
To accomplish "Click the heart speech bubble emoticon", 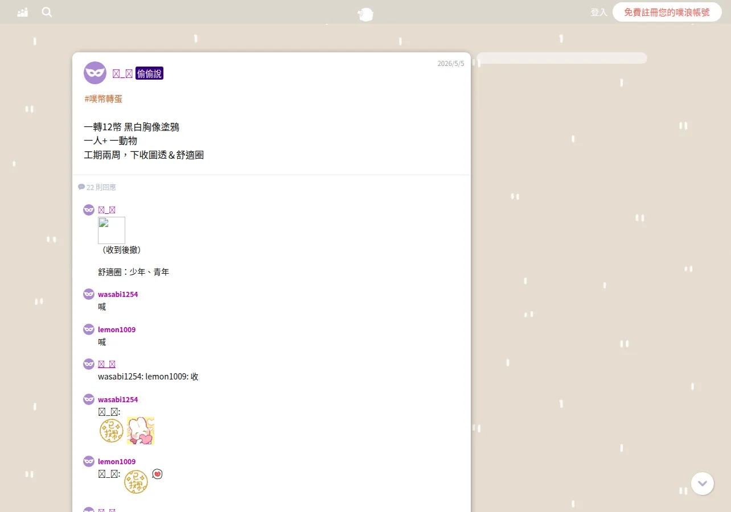I will point(158,474).
